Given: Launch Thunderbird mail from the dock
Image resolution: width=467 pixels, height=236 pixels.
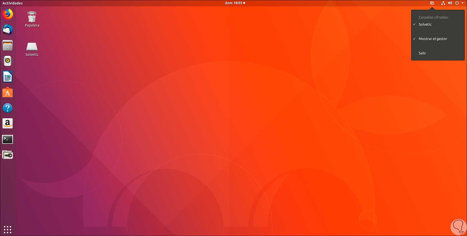Looking at the screenshot, I should click(x=7, y=30).
